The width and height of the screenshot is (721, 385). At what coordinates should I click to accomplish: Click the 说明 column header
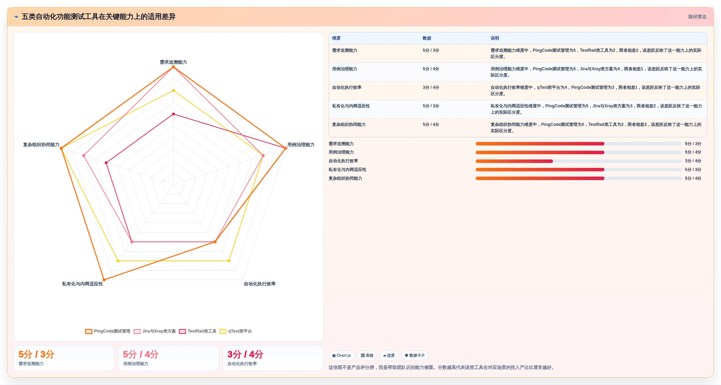click(x=495, y=38)
